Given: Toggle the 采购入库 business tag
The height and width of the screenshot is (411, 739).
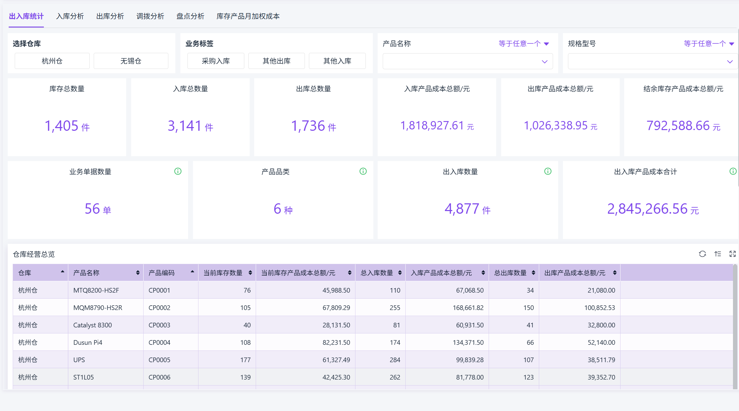Looking at the screenshot, I should [x=216, y=61].
